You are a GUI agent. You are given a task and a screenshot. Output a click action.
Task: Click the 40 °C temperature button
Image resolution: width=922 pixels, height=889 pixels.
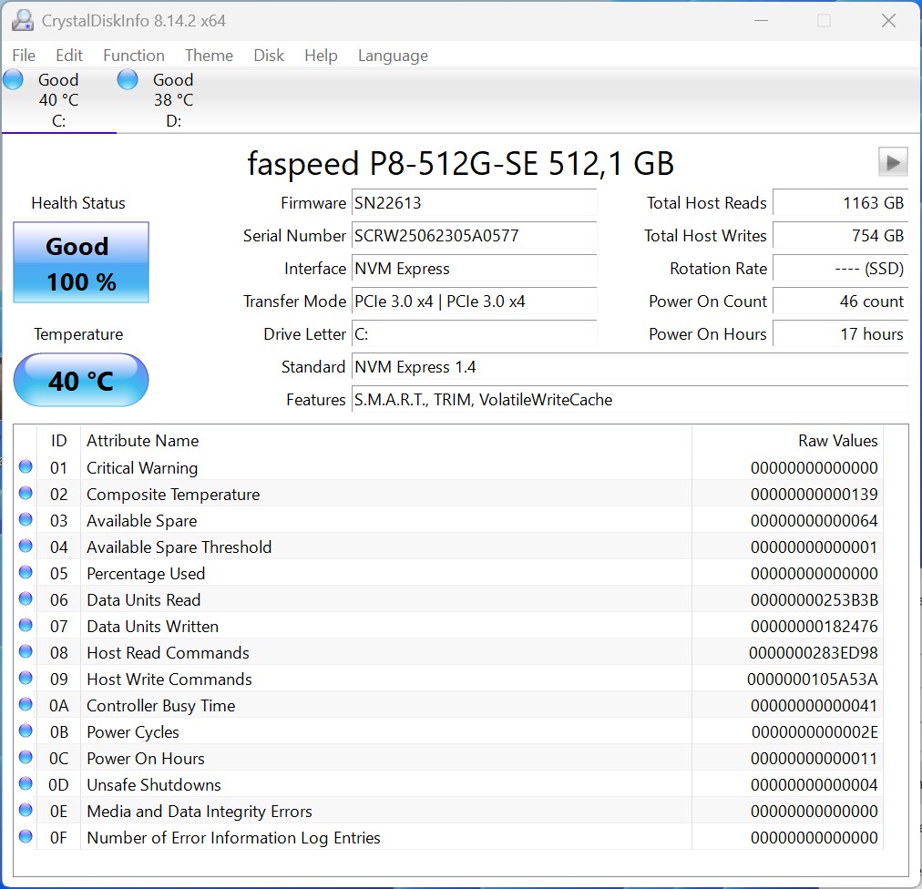pyautogui.click(x=81, y=380)
